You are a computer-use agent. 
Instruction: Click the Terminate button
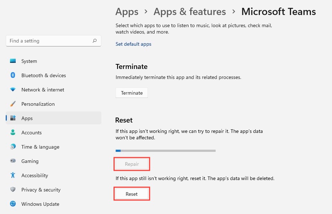coord(132,93)
